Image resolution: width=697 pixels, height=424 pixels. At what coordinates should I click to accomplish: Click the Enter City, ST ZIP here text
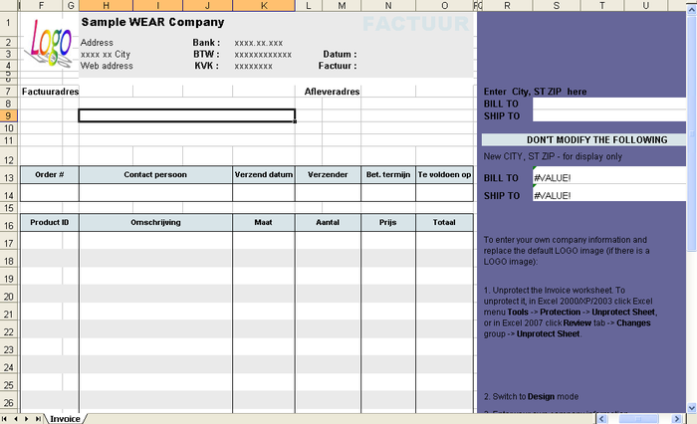[536, 92]
